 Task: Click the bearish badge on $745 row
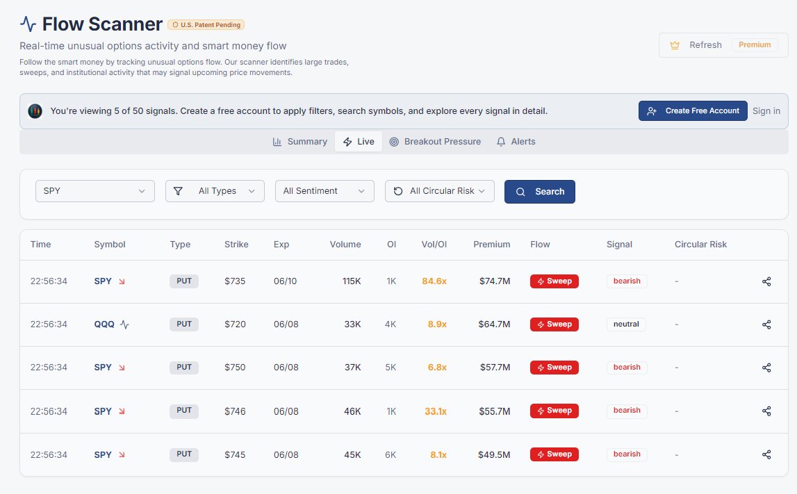coord(627,454)
